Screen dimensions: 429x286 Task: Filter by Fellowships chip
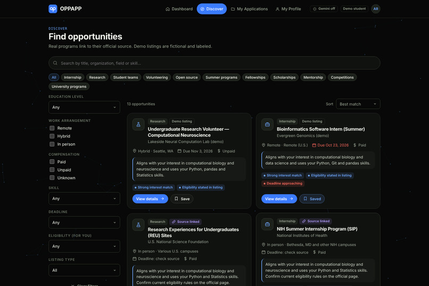[x=255, y=77]
